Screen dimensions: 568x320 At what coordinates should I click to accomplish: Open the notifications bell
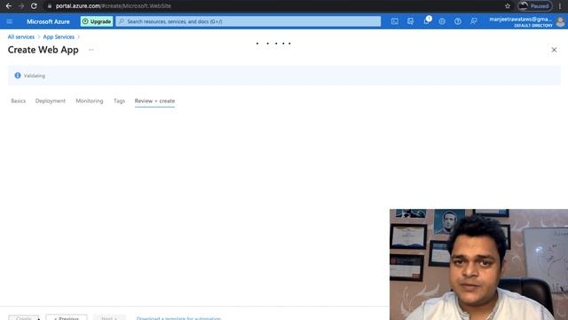tap(426, 21)
